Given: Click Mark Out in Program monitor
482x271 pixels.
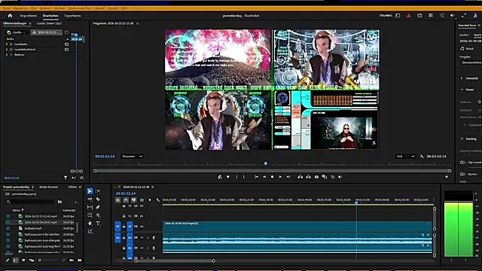Looking at the screenshot, I should [x=244, y=177].
